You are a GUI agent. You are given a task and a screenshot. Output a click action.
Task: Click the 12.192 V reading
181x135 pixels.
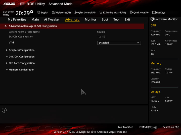(155, 101)
